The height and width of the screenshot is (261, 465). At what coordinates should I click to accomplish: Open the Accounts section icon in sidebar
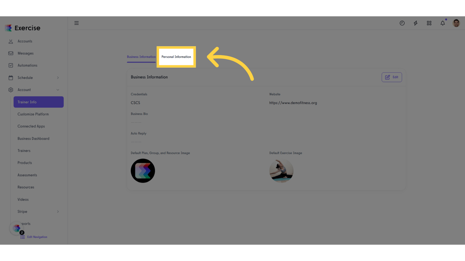[11, 41]
